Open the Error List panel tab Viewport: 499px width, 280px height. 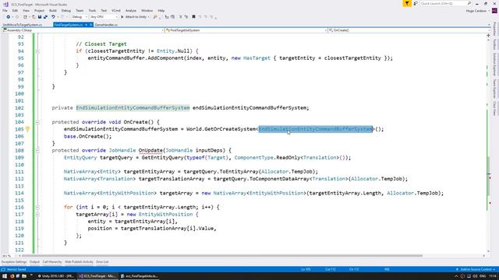[x=102, y=262]
